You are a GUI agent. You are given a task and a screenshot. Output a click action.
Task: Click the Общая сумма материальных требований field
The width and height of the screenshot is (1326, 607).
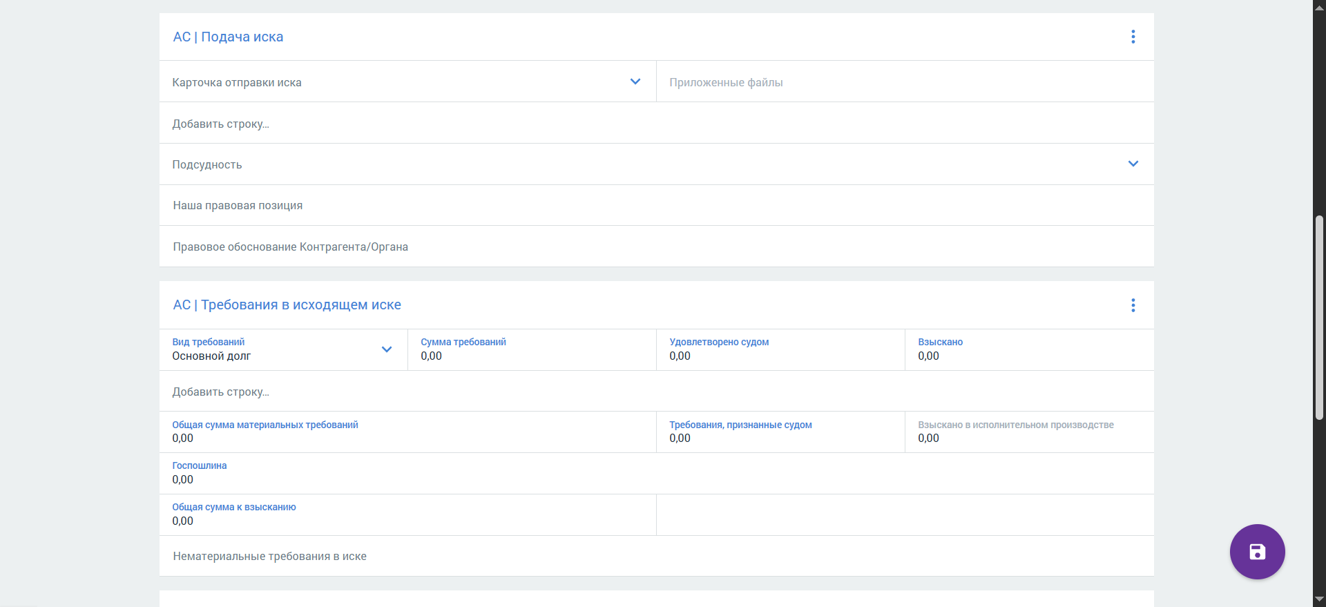407,432
